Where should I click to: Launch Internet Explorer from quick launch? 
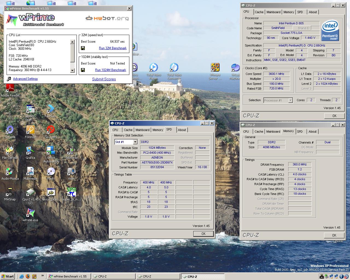(x=22, y=276)
